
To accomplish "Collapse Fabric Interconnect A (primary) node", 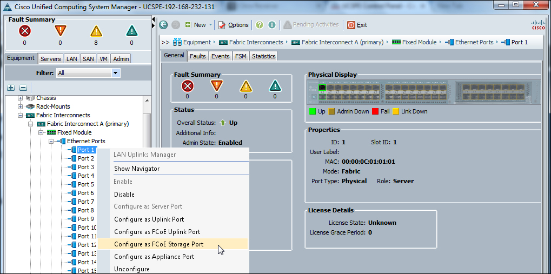I will click(31, 124).
